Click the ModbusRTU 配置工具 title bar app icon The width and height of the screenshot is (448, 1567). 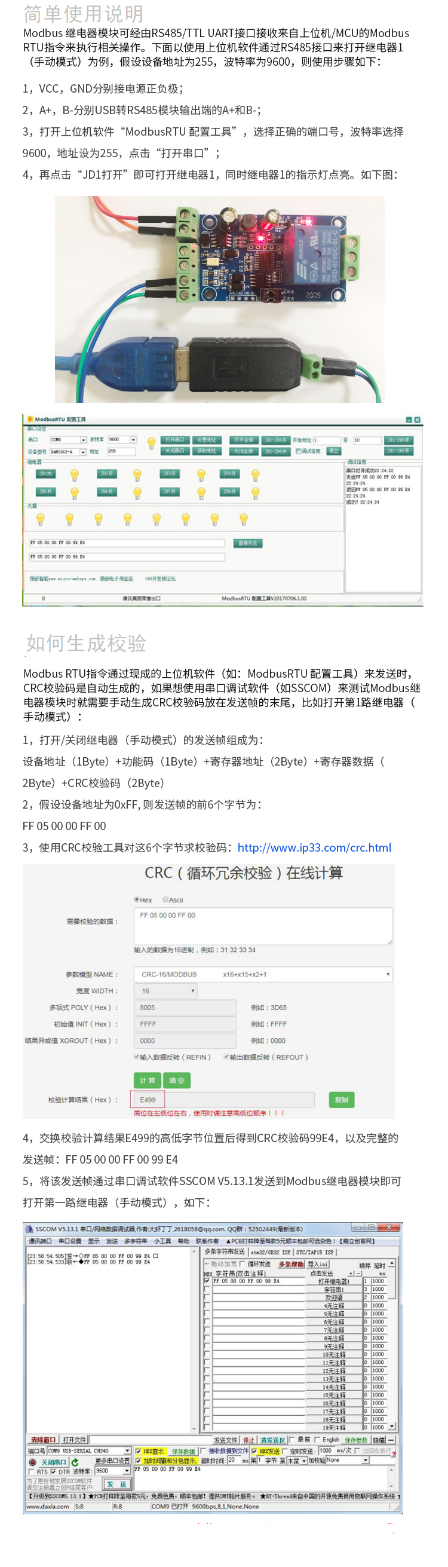tap(30, 419)
